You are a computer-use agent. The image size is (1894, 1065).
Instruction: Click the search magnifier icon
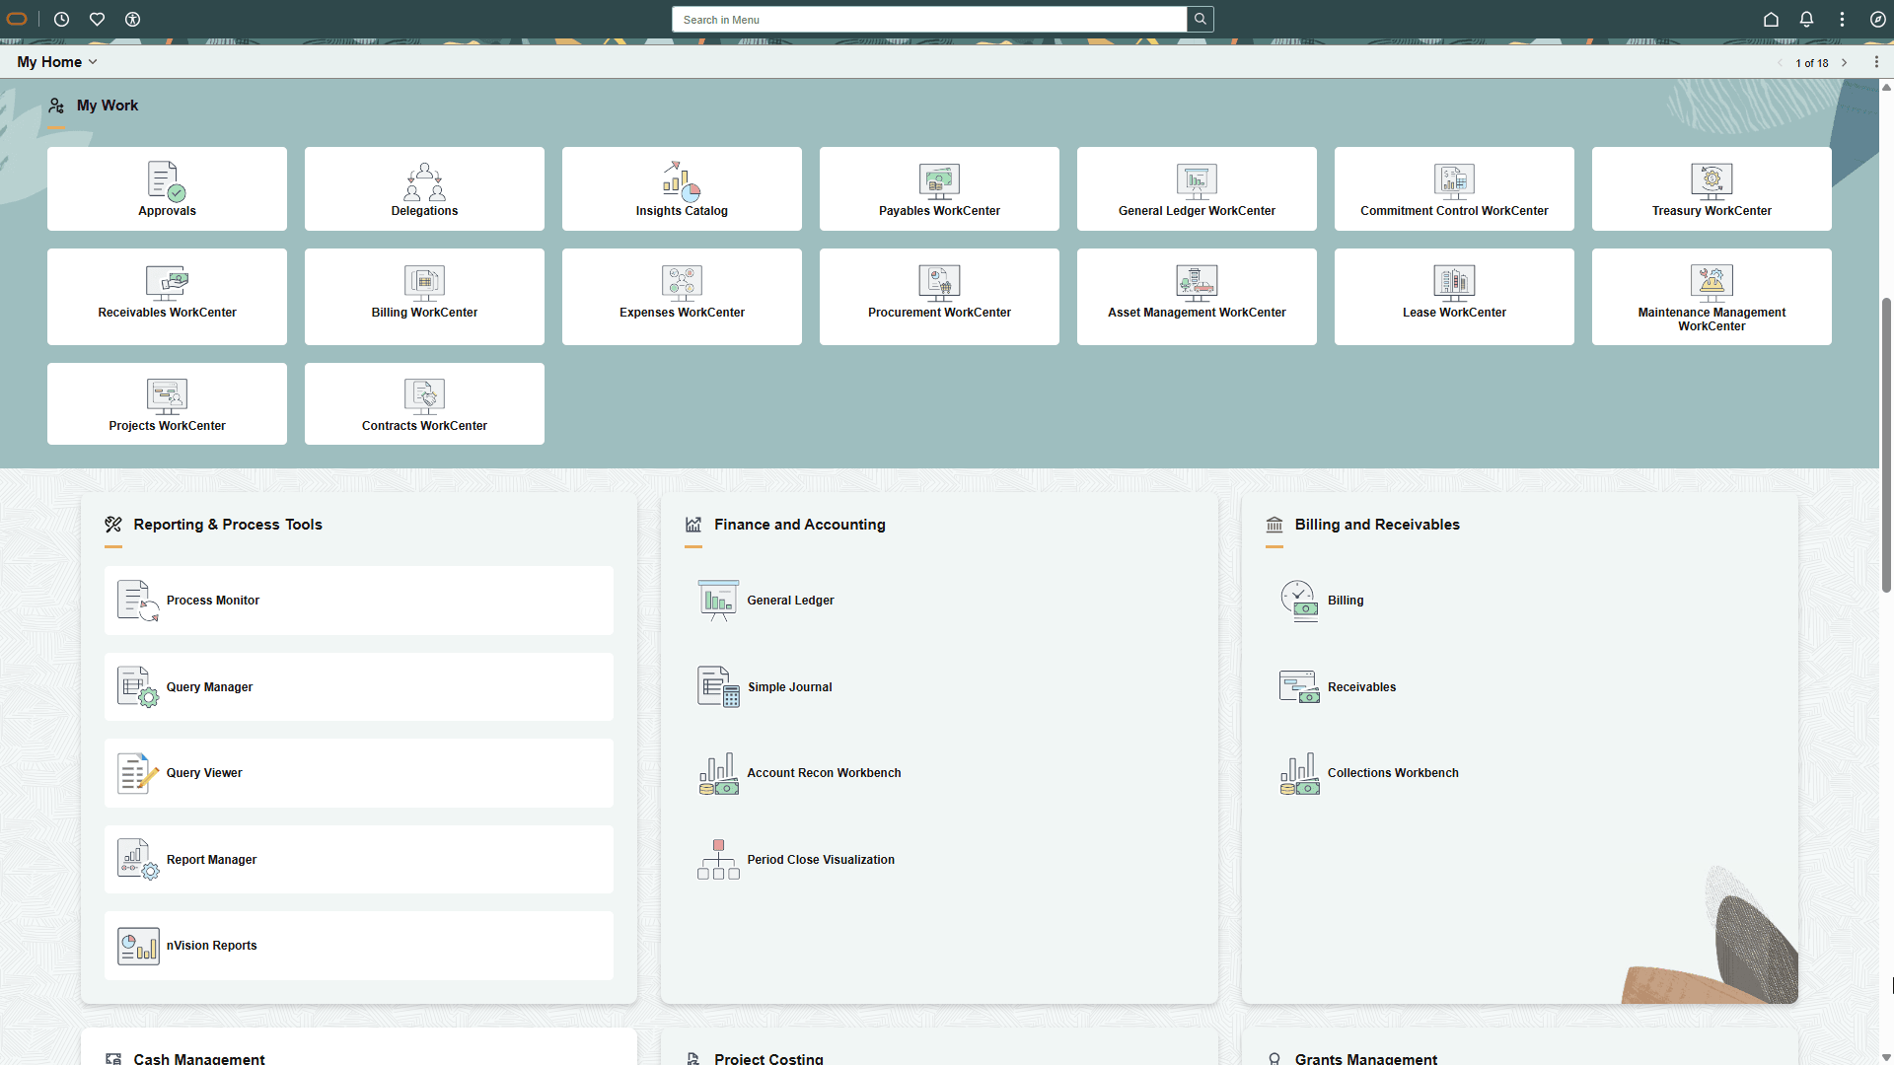(x=1200, y=19)
